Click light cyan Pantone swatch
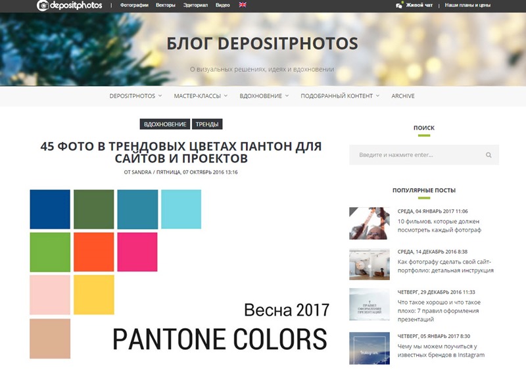The image size is (526, 369). point(181,209)
